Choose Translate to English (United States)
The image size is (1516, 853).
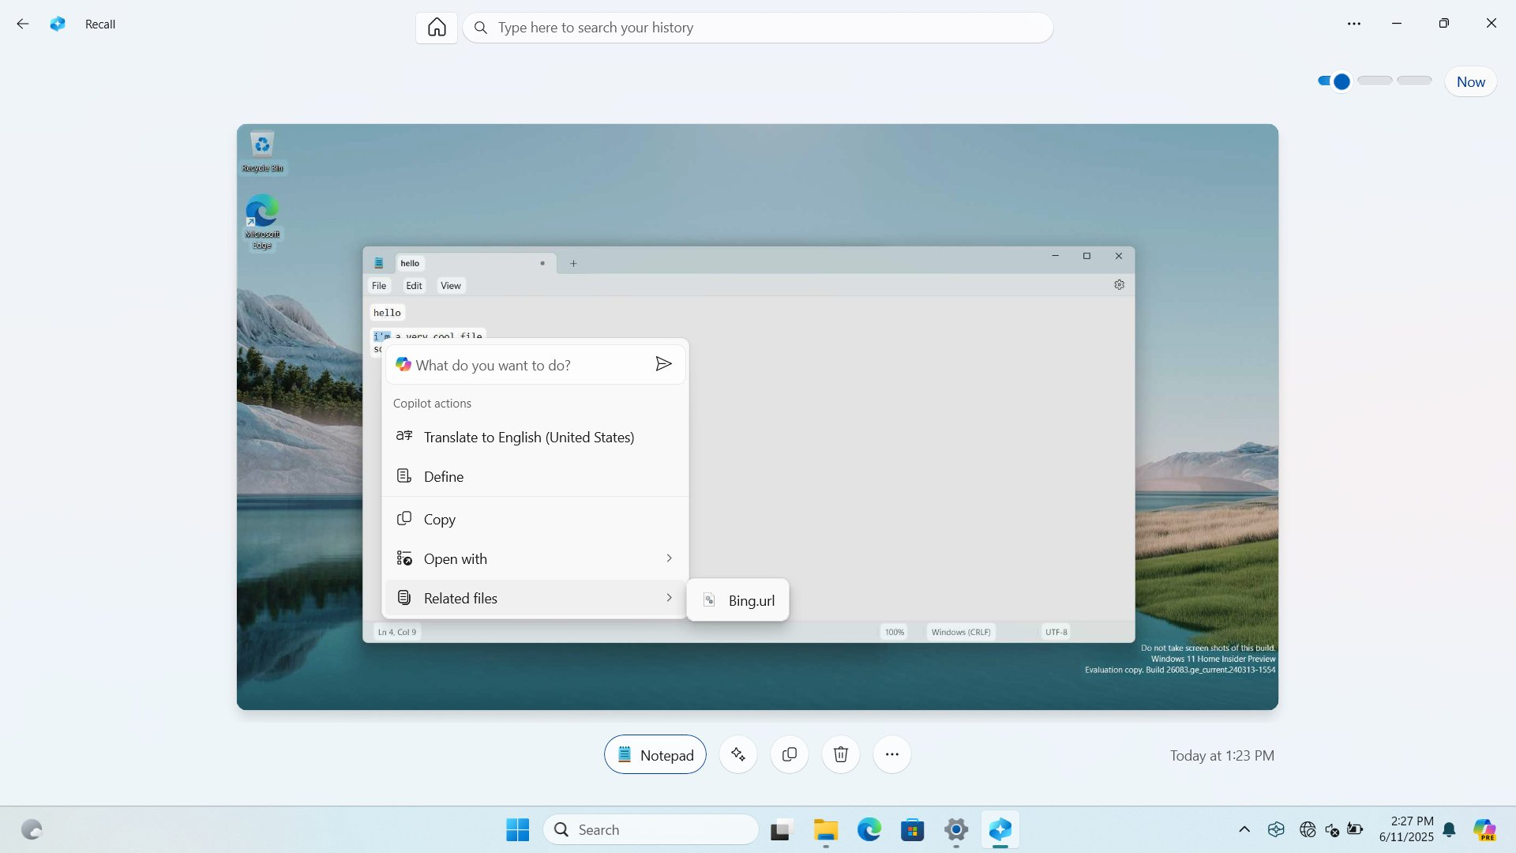coord(528,437)
